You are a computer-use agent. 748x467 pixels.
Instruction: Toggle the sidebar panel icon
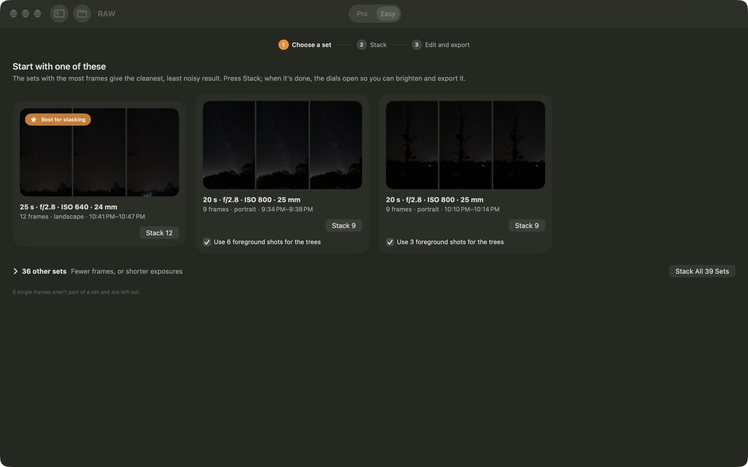click(x=59, y=14)
